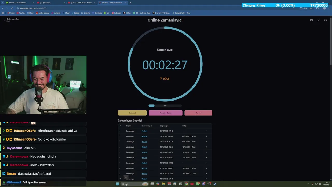Click the taskbar Ara search box
The image size is (332, 187).
135,184
